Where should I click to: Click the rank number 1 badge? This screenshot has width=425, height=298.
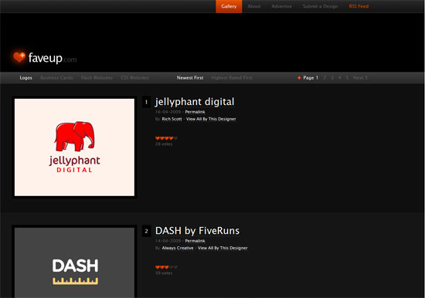tap(146, 102)
